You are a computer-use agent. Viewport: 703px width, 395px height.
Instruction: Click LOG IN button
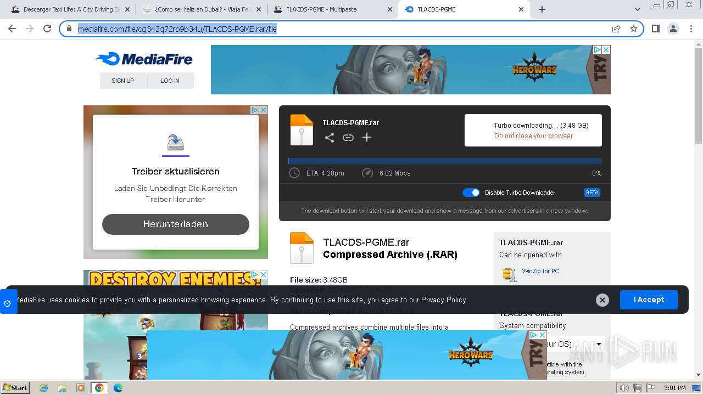(x=170, y=81)
